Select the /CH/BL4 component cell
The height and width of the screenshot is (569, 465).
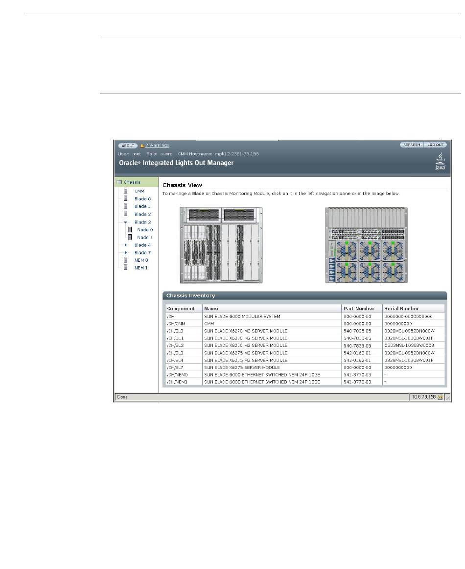(184, 360)
